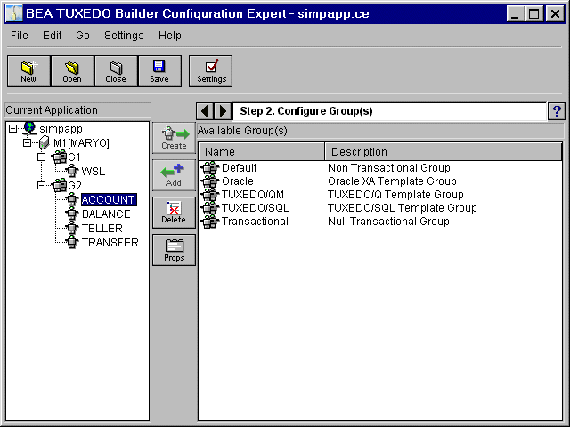
Task: Select the G1 label in the tree
Action: [x=75, y=157]
